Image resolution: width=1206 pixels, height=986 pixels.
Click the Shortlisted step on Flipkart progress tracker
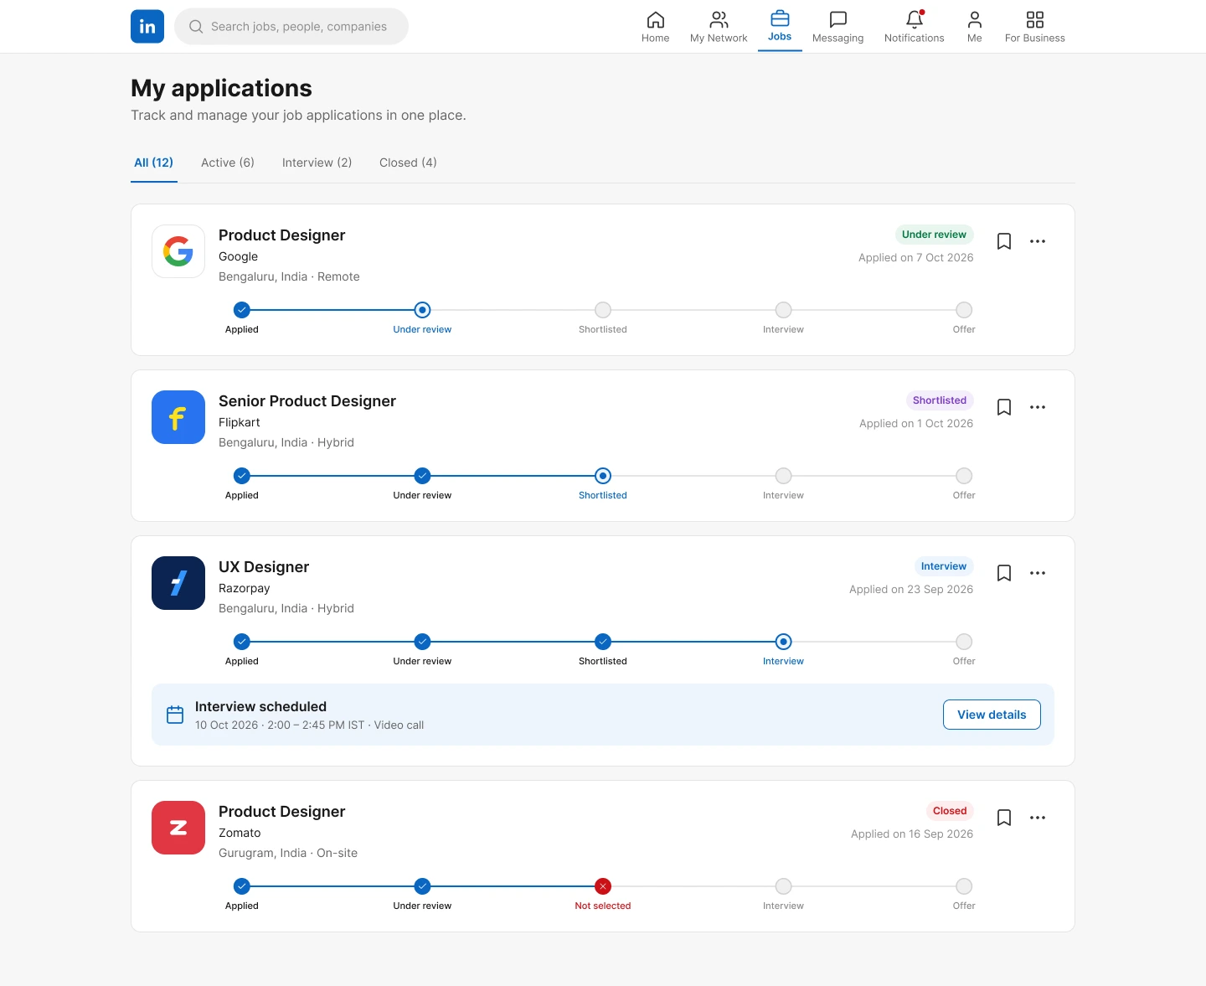603,476
